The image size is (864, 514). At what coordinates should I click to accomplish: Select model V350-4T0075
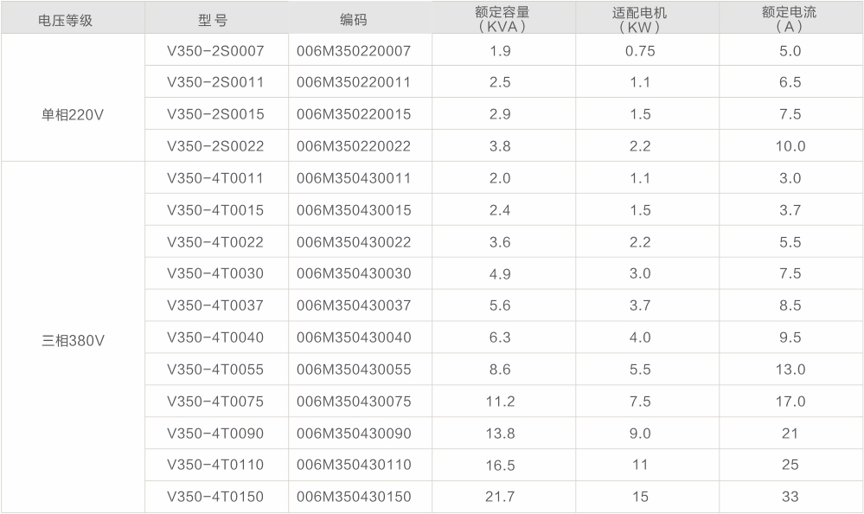[x=215, y=402]
